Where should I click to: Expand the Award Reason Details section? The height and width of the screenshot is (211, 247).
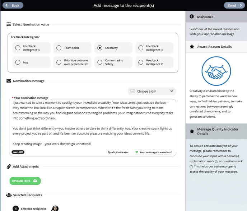pos(216,47)
